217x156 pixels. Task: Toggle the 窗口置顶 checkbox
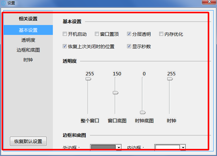tap(97, 34)
